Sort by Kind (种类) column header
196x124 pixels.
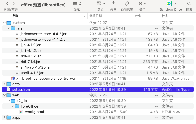coord(165,16)
